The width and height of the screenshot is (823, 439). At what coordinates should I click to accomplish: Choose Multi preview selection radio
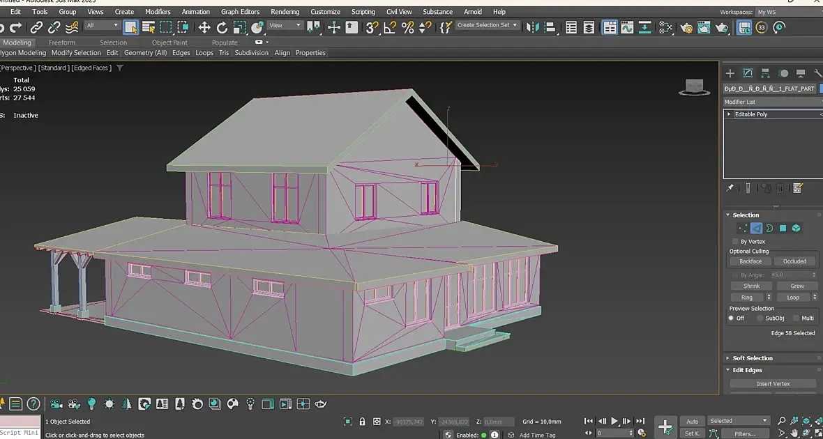tap(796, 318)
